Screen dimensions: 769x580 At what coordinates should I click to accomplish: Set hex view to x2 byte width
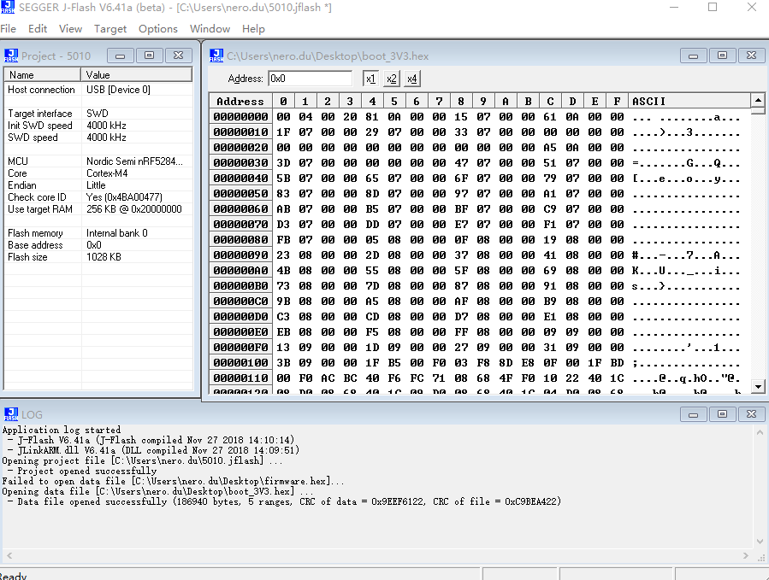tap(392, 79)
